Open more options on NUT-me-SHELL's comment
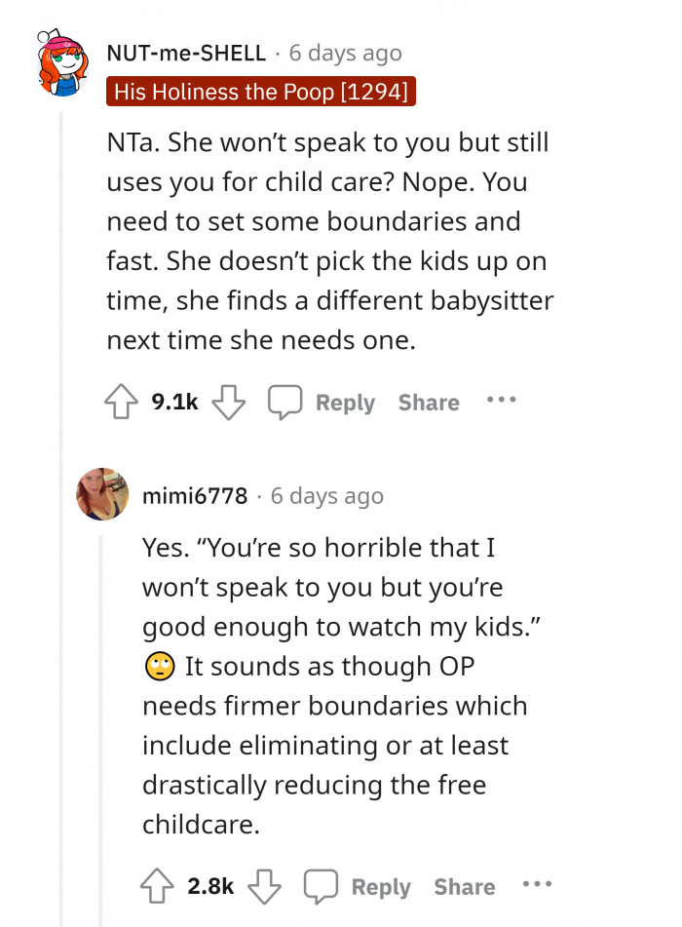This screenshot has width=682, height=927. [502, 400]
